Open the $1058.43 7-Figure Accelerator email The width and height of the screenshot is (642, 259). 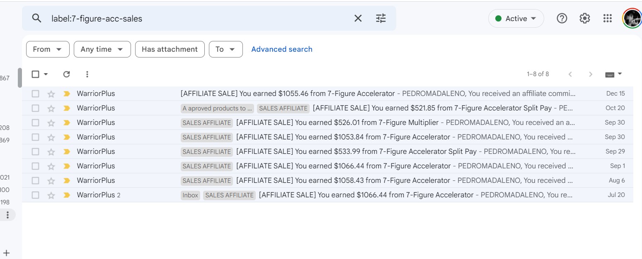pos(327,180)
